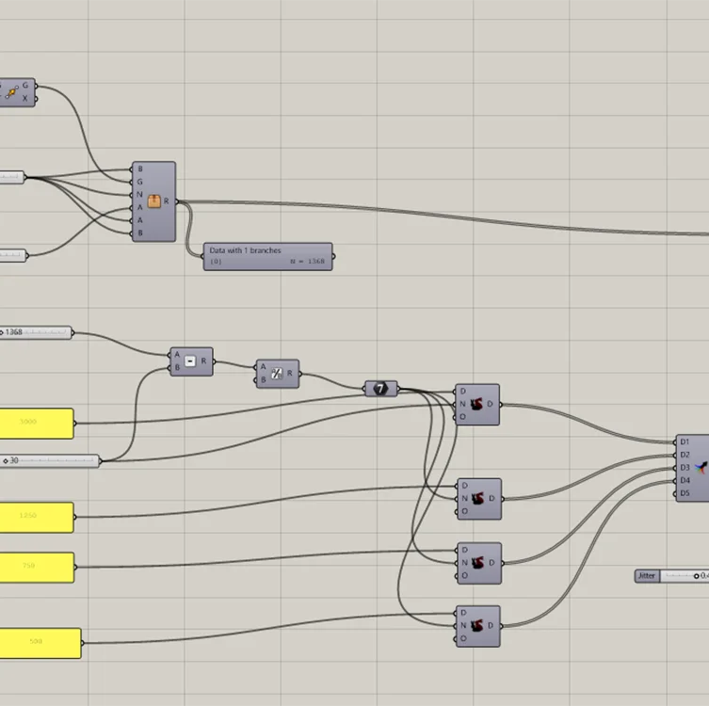Click the bottom Duplicate Data component icon
The image size is (709, 706).
click(479, 625)
